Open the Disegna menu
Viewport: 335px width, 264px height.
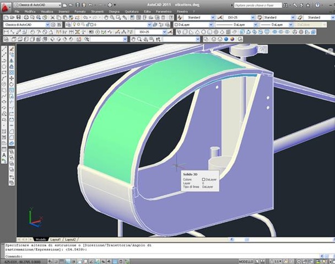[114, 11]
